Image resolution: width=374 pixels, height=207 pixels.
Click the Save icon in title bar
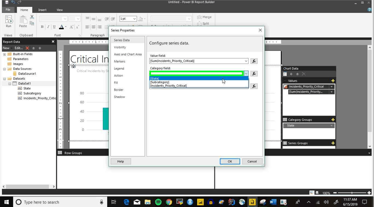point(7,2)
